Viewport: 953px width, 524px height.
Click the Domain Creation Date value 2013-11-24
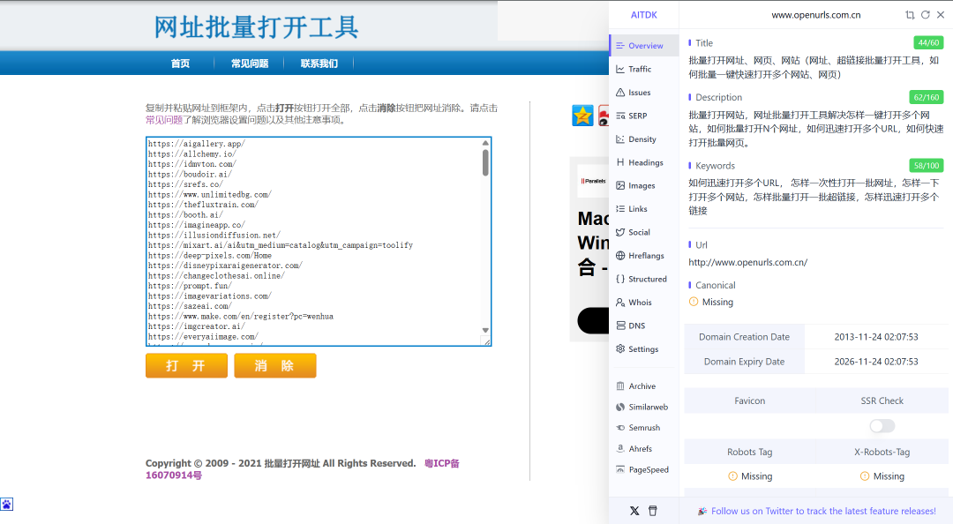(x=876, y=337)
